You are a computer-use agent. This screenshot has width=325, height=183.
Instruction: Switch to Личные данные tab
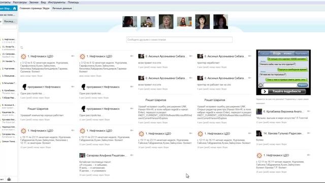pos(62,8)
